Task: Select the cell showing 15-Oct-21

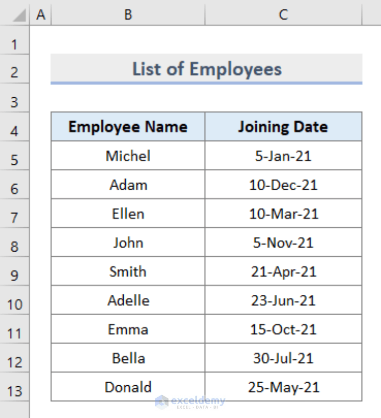Action: click(x=283, y=329)
